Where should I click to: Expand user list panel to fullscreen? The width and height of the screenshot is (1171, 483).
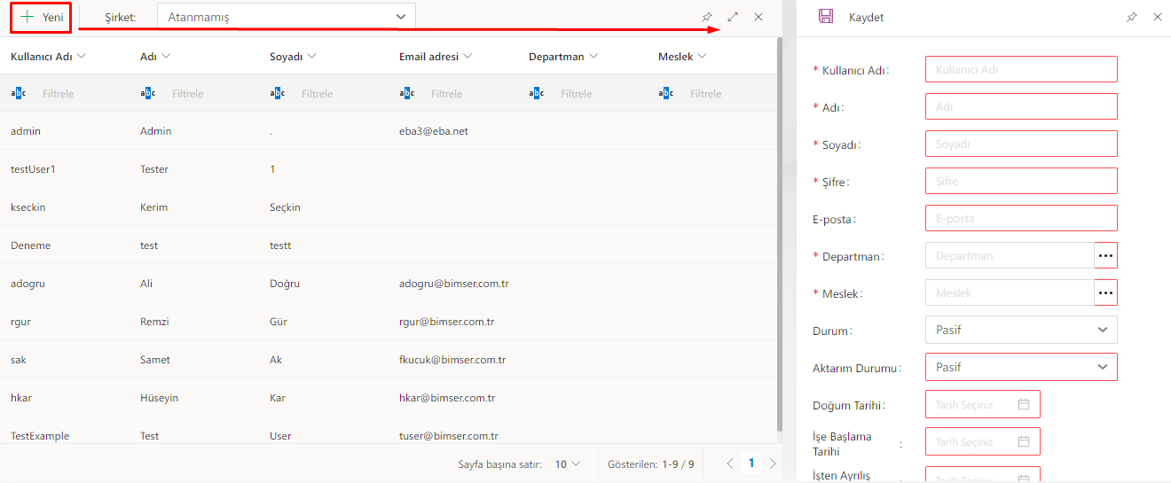click(x=733, y=17)
